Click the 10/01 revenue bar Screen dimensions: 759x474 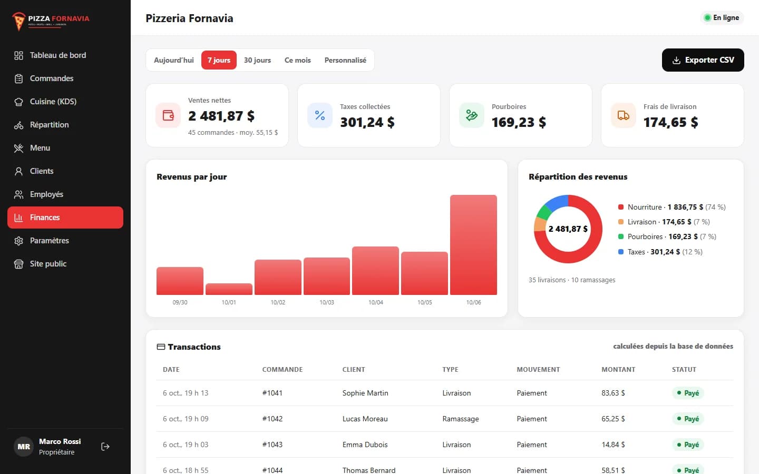pos(229,289)
